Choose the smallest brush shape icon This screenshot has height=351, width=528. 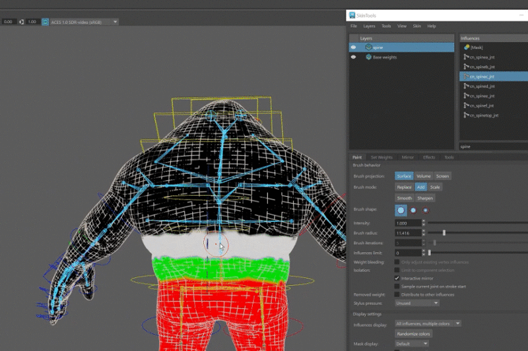click(x=425, y=210)
